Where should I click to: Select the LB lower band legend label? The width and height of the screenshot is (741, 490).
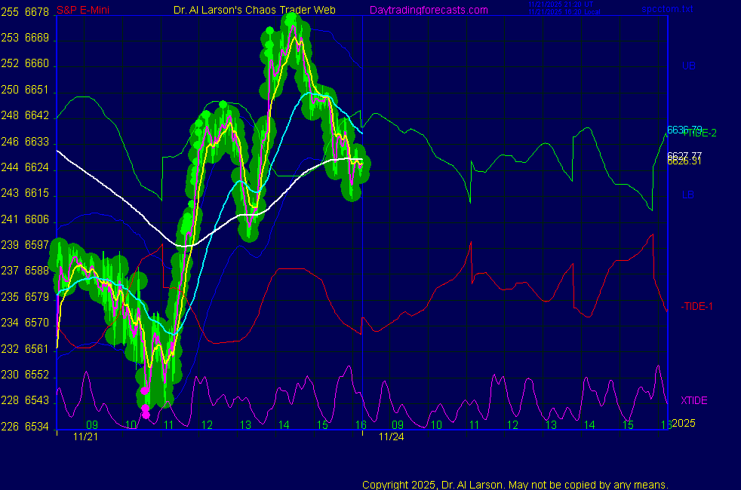point(687,194)
